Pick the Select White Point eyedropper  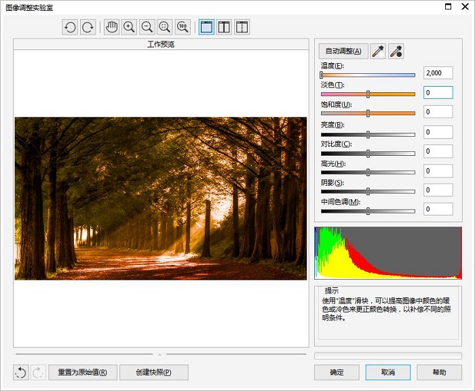[378, 51]
